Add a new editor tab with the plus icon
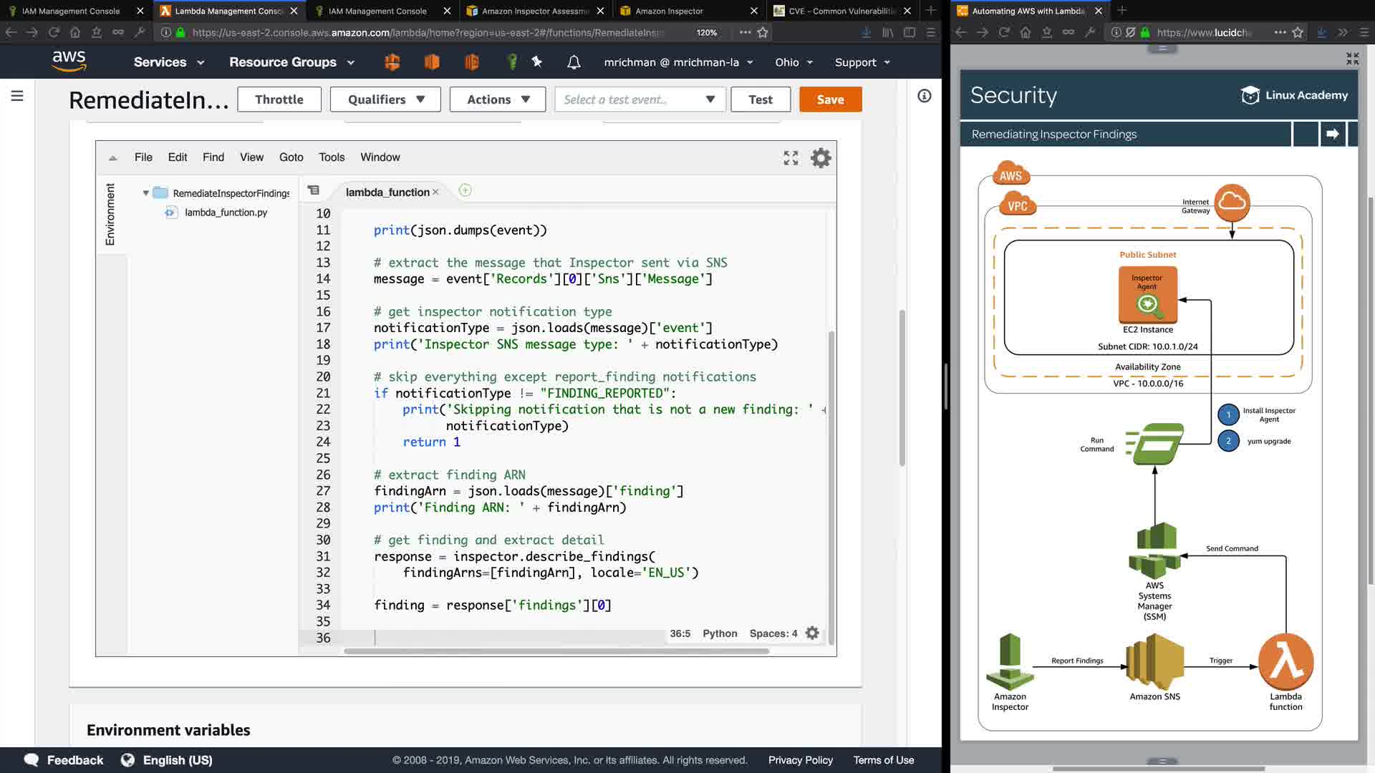Image resolution: width=1375 pixels, height=773 pixels. pos(465,190)
